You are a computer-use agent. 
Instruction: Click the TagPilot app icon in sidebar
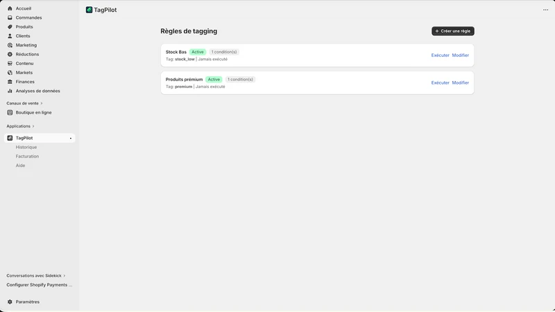pos(10,138)
